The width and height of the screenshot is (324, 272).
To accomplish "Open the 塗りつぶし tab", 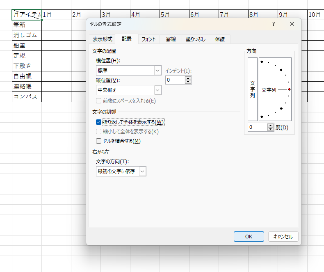I will pos(195,39).
